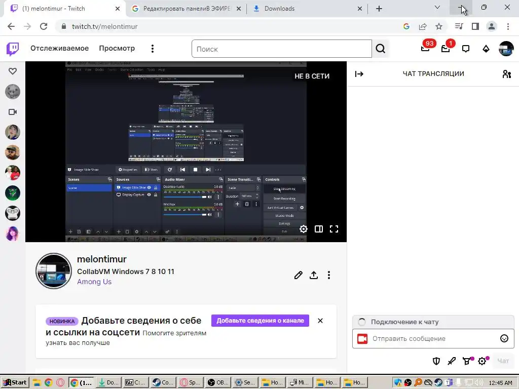The image size is (519, 389).
Task: Open chat settings gear icon
Action: coord(483,361)
